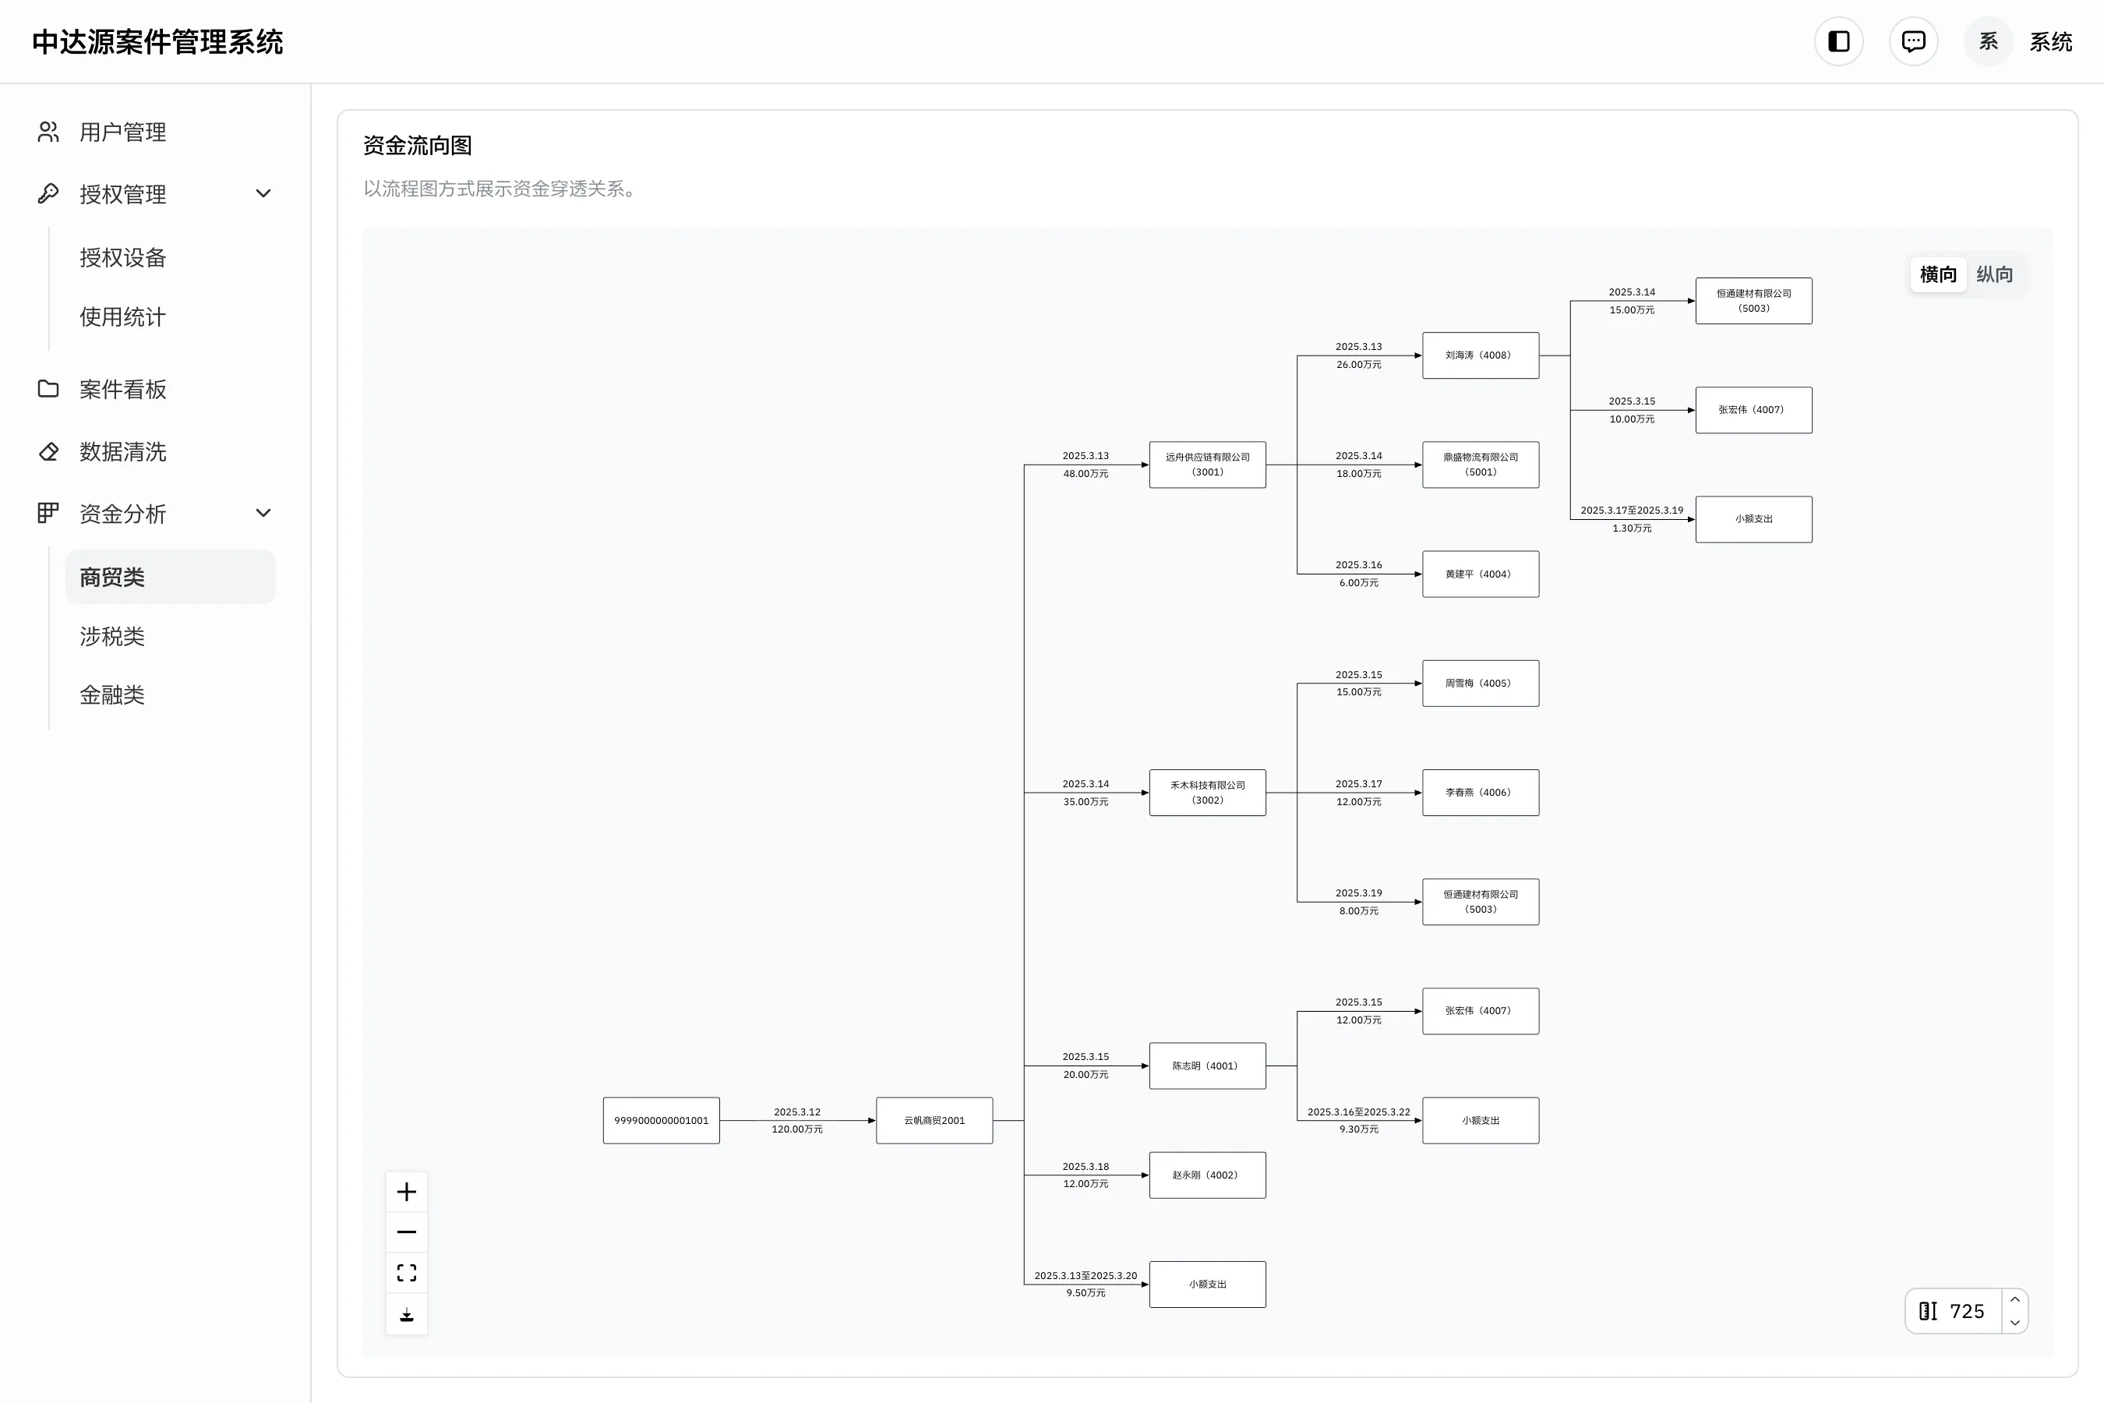2104x1403 pixels.
Task: Collapse the 资金分析 menu chevron
Action: (263, 514)
